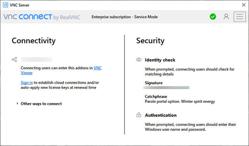Click the catchphrase text 'Parole portal option. Winter spirit energy'
This screenshot has width=249, height=146.
click(x=180, y=102)
